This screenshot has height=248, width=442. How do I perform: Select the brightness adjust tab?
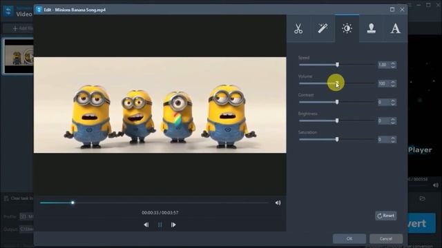[347, 28]
